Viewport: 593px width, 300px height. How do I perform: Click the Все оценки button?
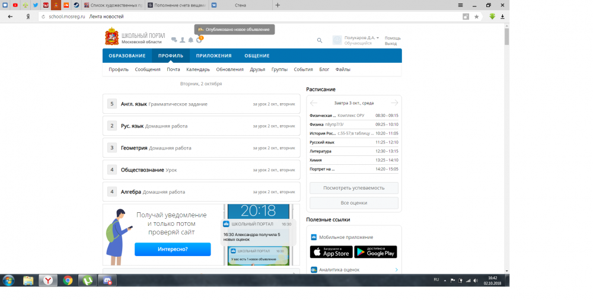coord(353,203)
